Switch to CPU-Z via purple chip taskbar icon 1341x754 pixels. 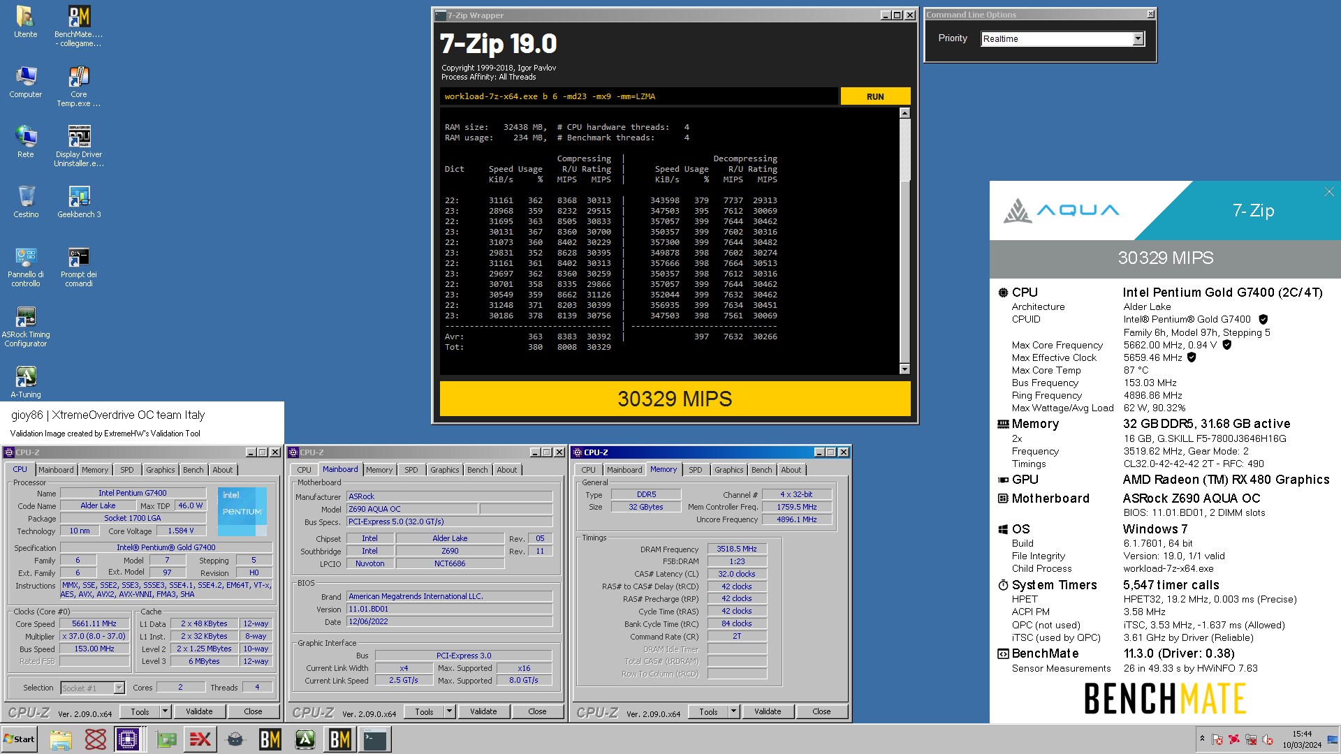pos(129,739)
